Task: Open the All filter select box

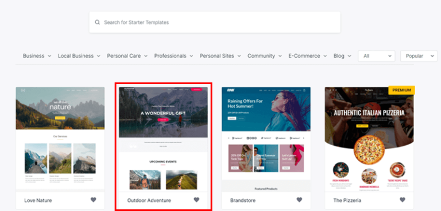Action: coord(377,56)
